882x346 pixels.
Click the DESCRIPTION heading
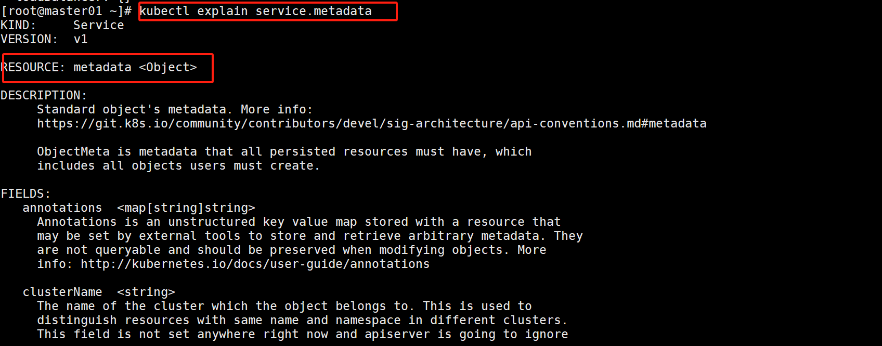[44, 95]
